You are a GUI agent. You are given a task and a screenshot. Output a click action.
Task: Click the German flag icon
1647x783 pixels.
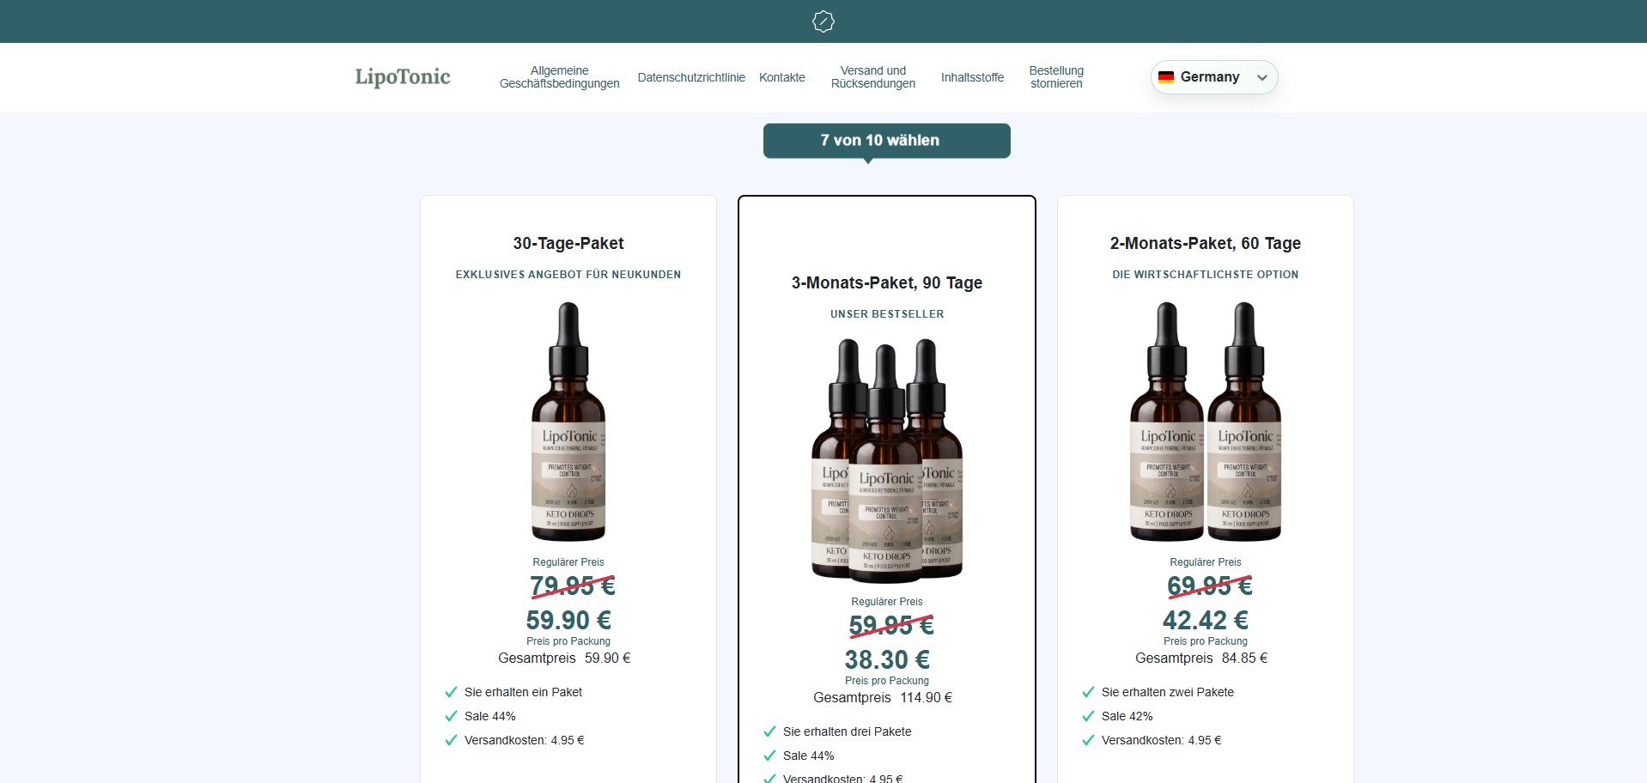pyautogui.click(x=1166, y=77)
